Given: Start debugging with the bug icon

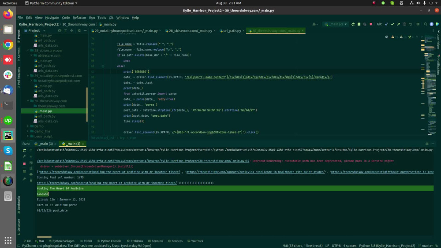Looking at the screenshot, I should tap(359, 24).
